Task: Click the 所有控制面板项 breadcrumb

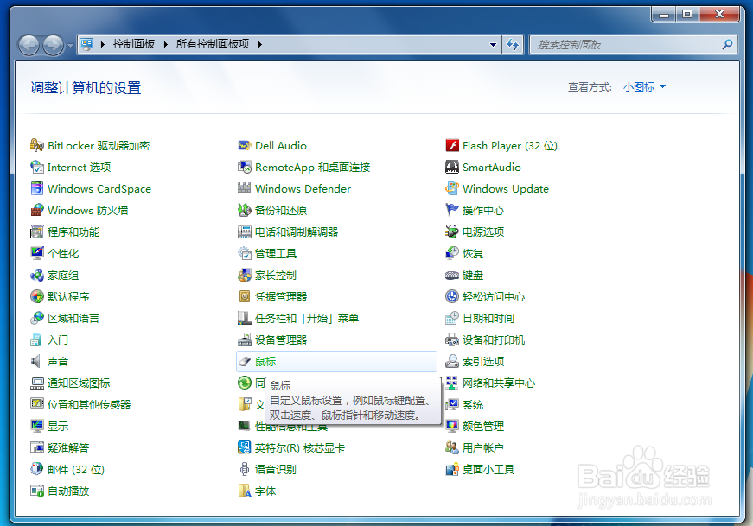Action: click(x=213, y=44)
